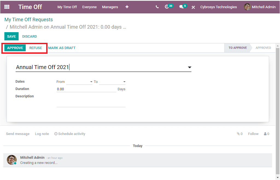Click the plus icon in top menu
This screenshot has width=280, height=180.
pos(127,7)
